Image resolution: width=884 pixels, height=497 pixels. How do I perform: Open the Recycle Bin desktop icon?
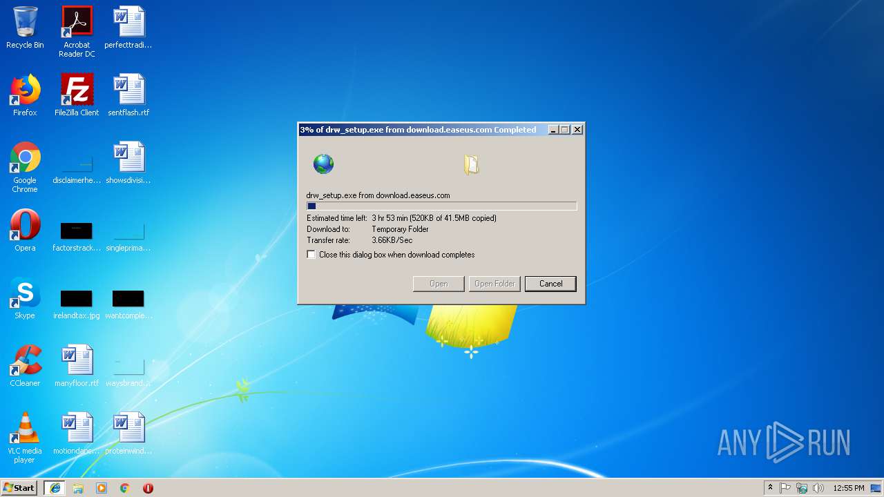click(x=25, y=28)
